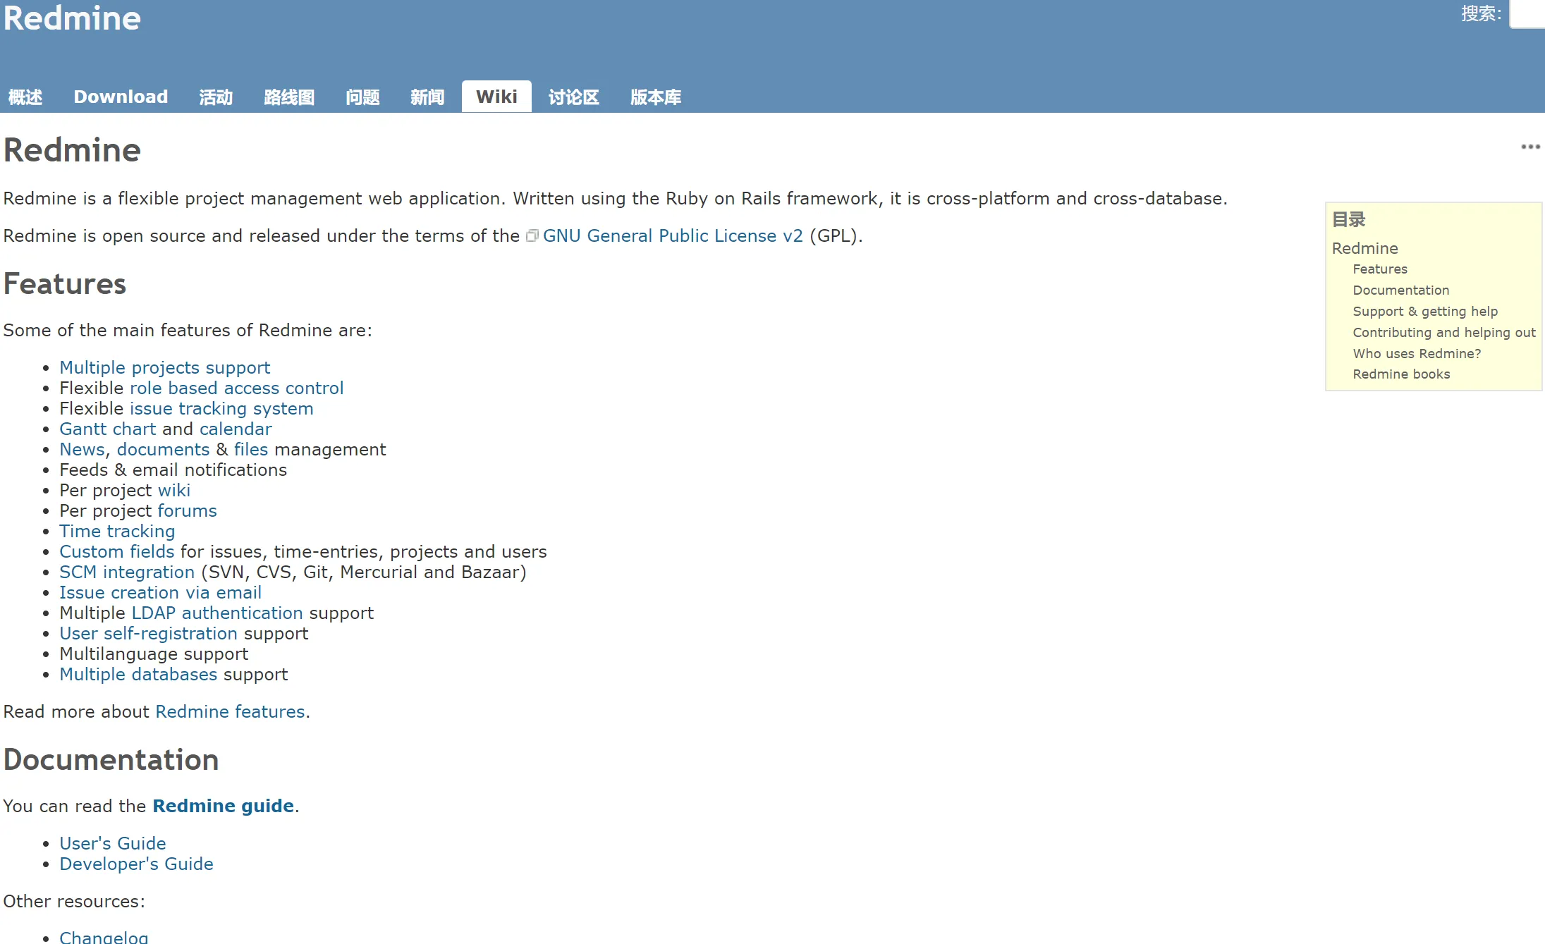The image size is (1545, 944).
Task: Click the 讨论区 navigation item
Action: pyautogui.click(x=573, y=96)
